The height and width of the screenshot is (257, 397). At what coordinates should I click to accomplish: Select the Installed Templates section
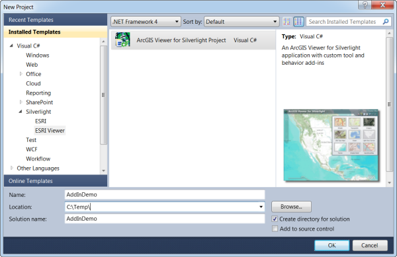point(56,32)
